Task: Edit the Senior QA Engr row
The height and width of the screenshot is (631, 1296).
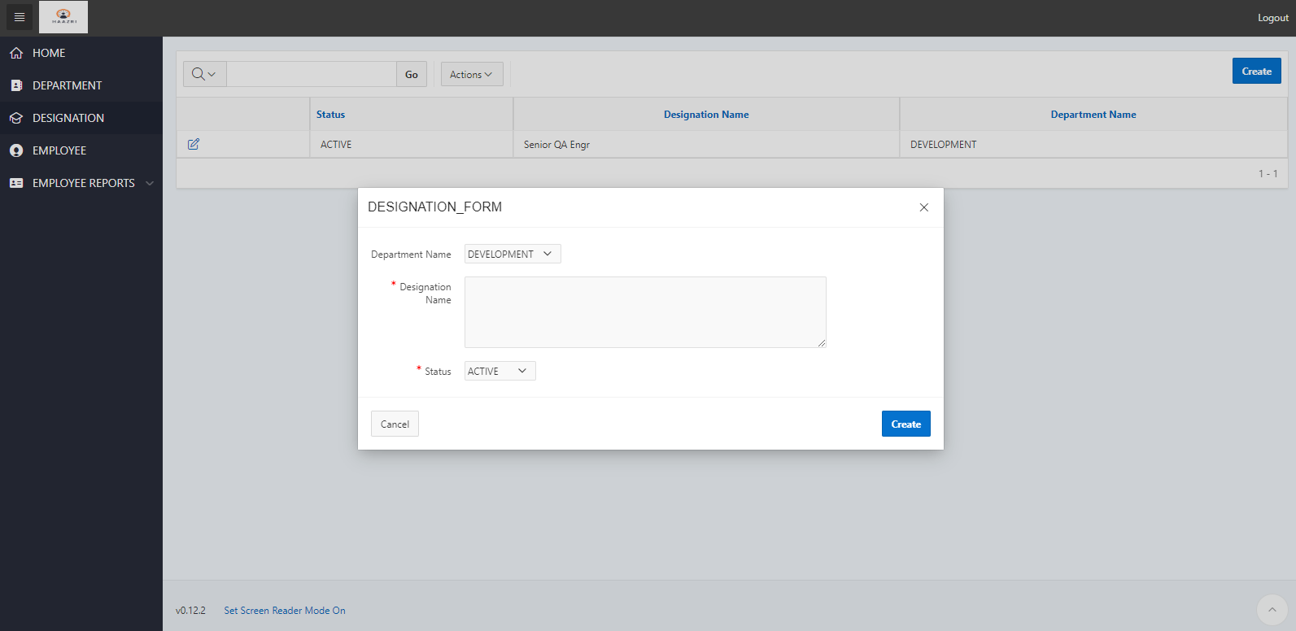Action: [x=194, y=144]
